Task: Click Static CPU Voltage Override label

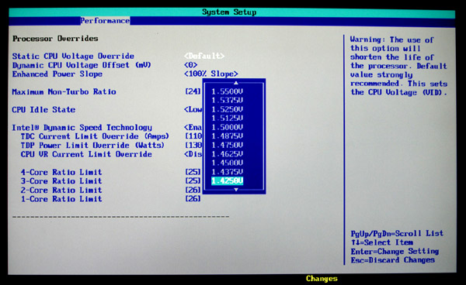Action: coord(73,56)
